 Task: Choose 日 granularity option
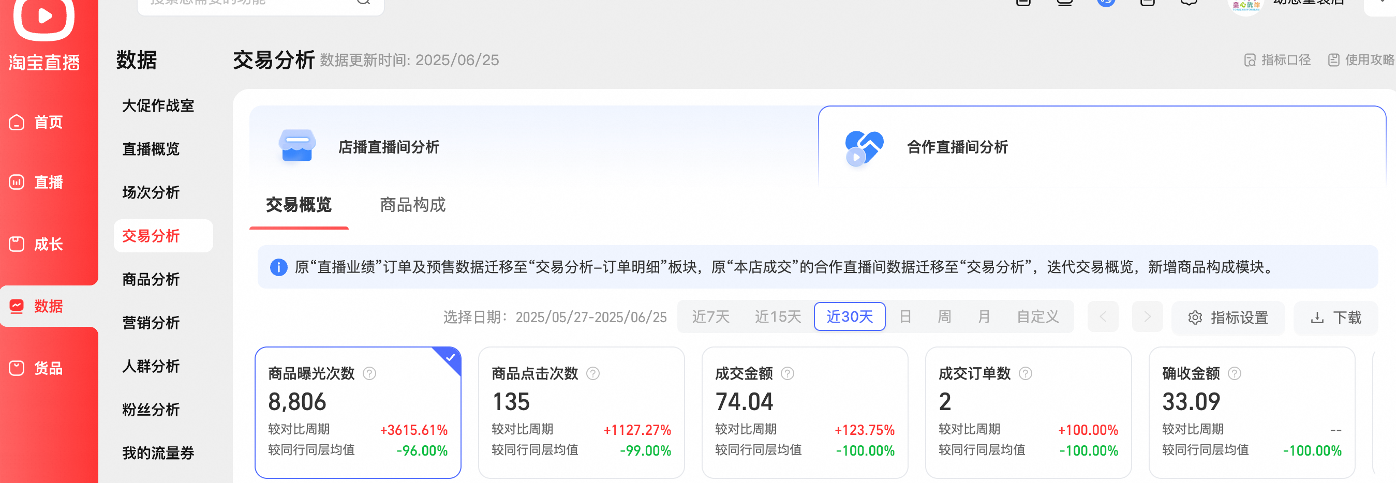click(x=905, y=317)
